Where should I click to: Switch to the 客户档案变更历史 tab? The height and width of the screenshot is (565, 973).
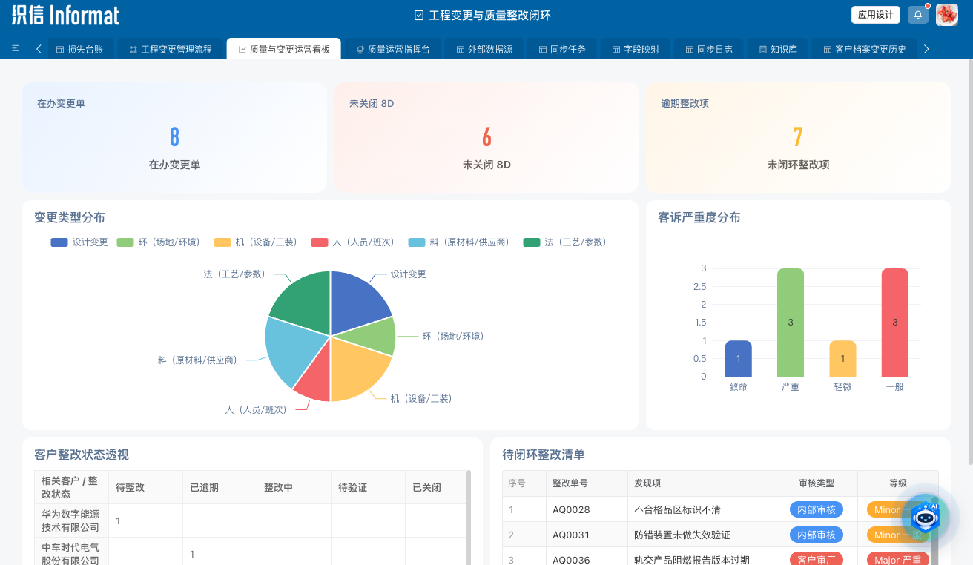[x=865, y=49]
